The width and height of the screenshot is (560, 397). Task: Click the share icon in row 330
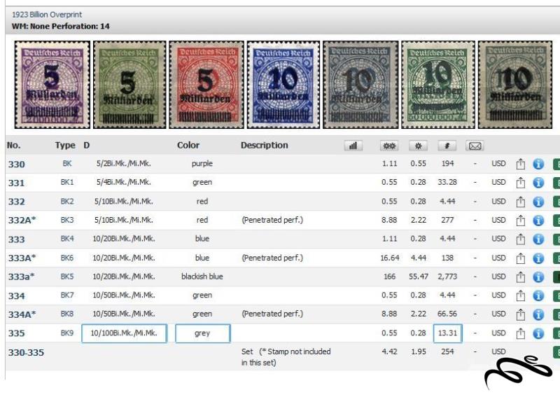pos(521,164)
